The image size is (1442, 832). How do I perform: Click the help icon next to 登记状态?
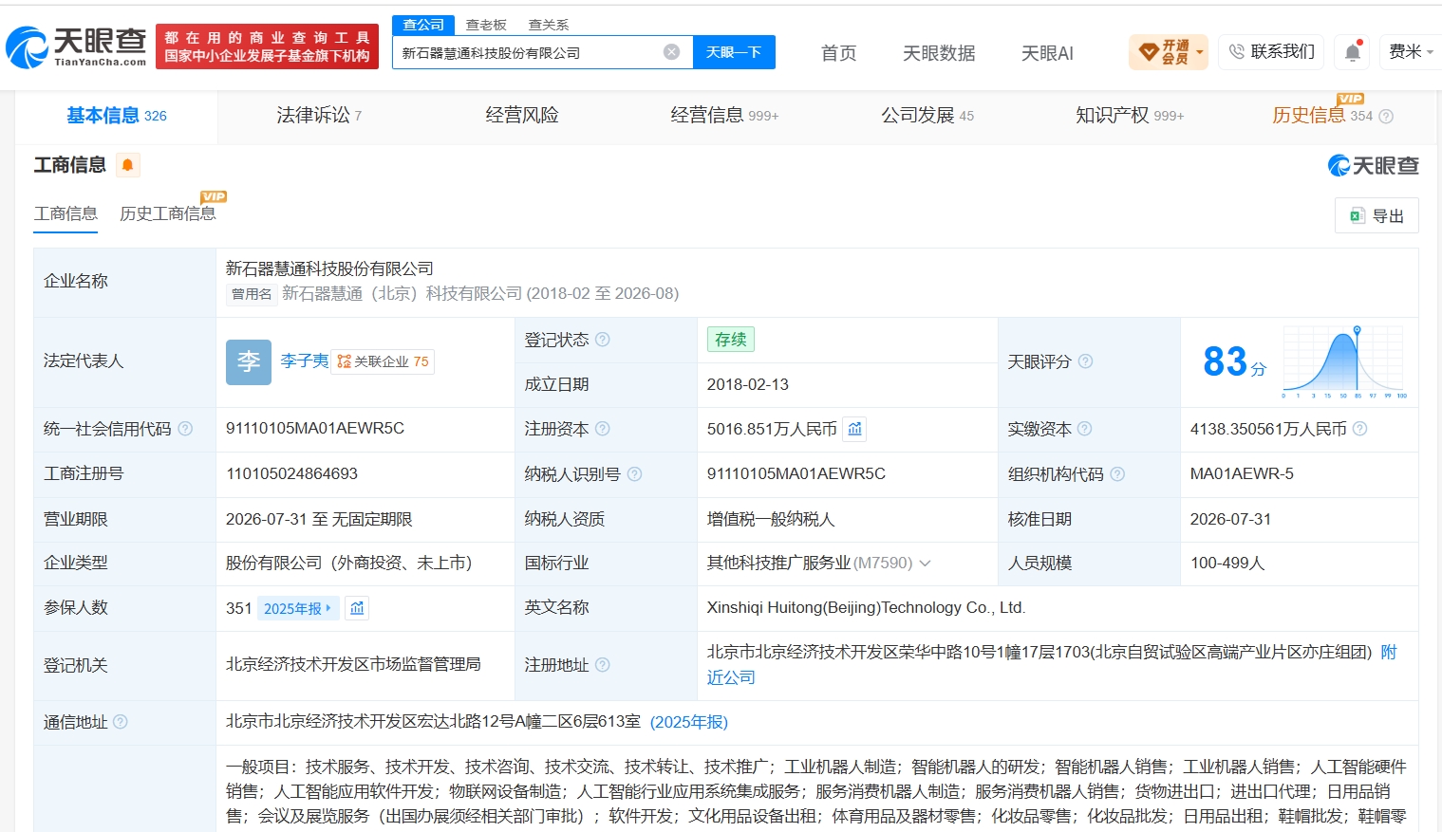(x=603, y=340)
